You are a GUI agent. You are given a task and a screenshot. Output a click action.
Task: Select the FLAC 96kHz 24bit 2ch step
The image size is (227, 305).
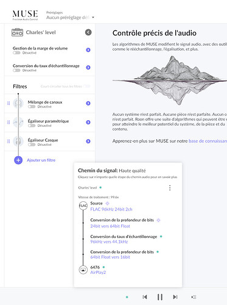111,209
